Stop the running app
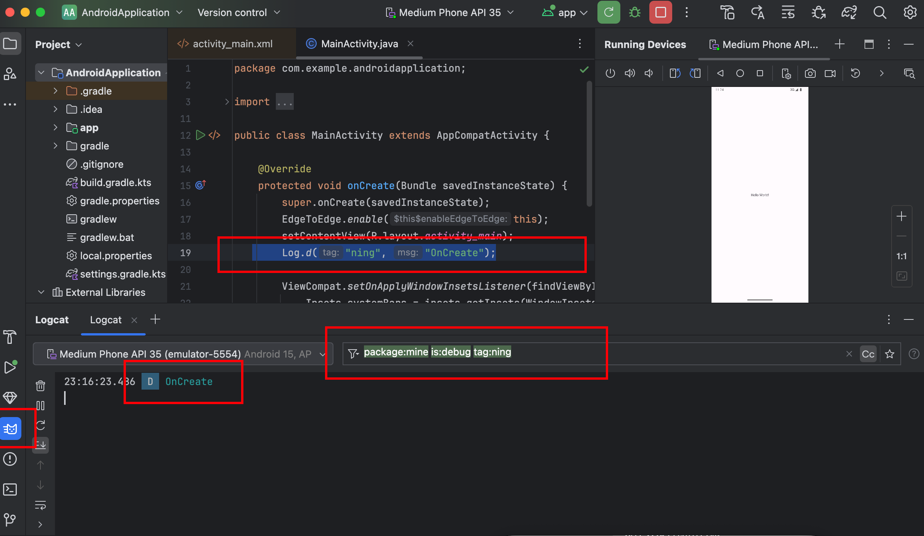924x536 pixels. 661,13
